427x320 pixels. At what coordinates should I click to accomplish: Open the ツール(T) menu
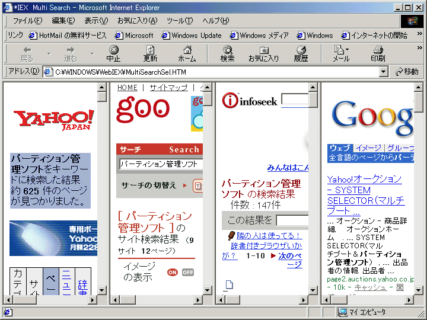pos(180,21)
